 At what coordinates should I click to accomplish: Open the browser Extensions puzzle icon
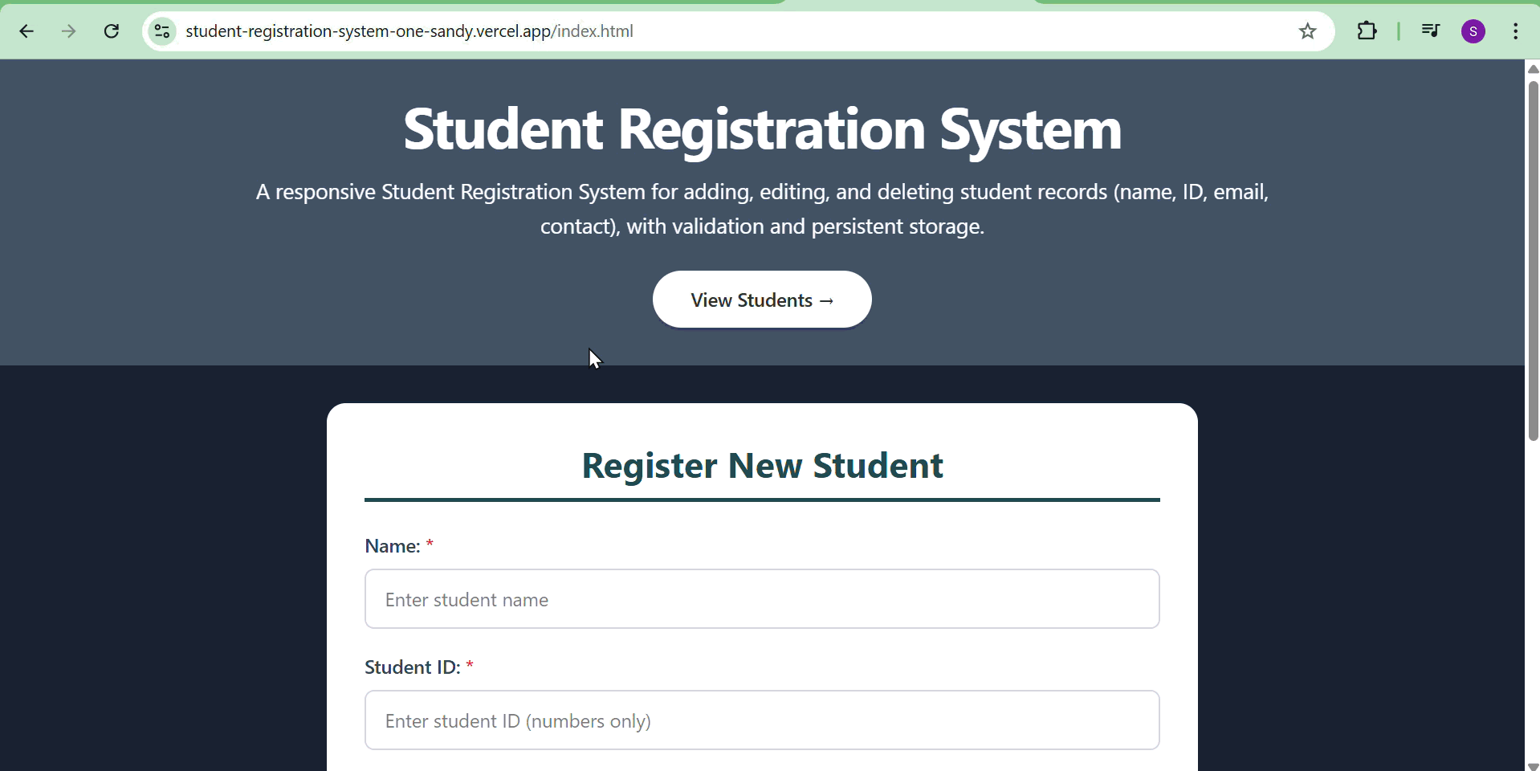1368,31
